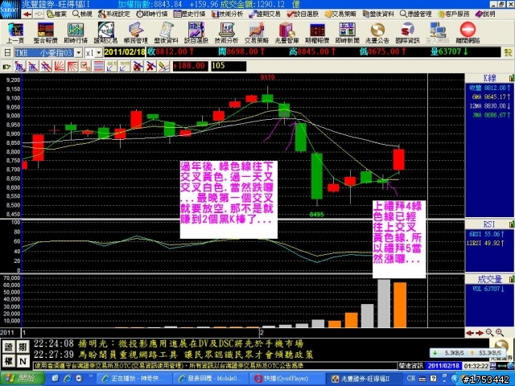The width and height of the screenshot is (515, 386).
Task: Click the 設 button beside the quote bar
Action: coord(508,52)
